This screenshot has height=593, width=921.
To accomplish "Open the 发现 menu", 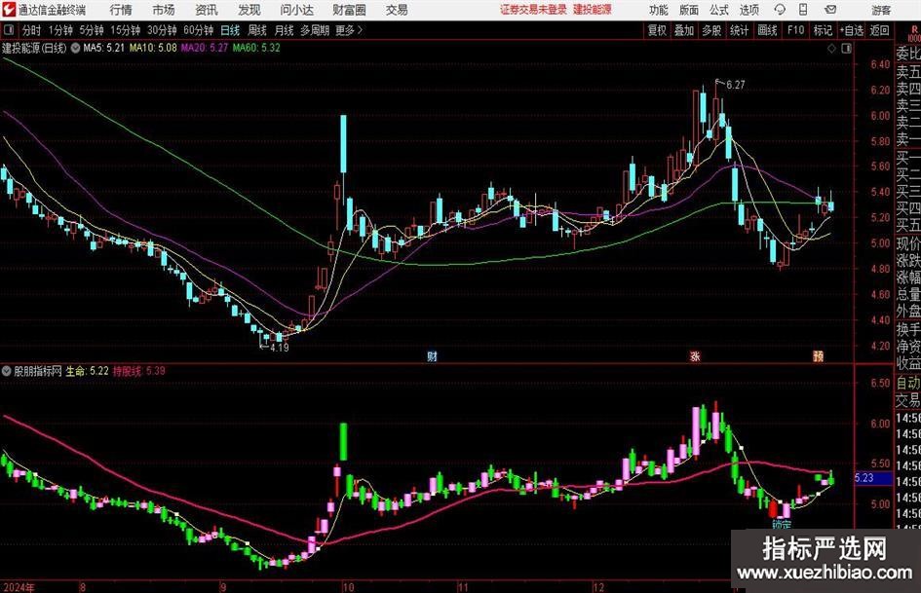I will click(x=249, y=10).
